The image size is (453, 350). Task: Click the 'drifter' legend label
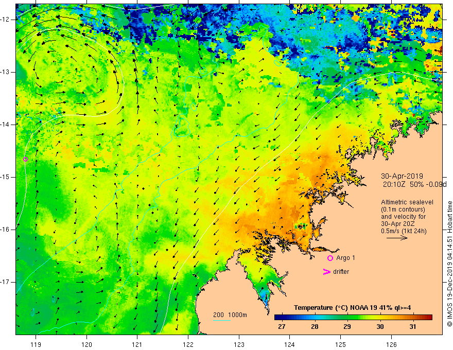(341, 272)
